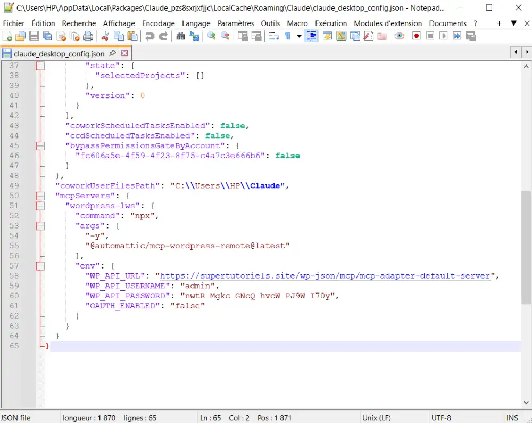Viewport: 532px width, 423px height.
Task: Open document list dropdown triangle in menu bar
Action: tap(514, 23)
